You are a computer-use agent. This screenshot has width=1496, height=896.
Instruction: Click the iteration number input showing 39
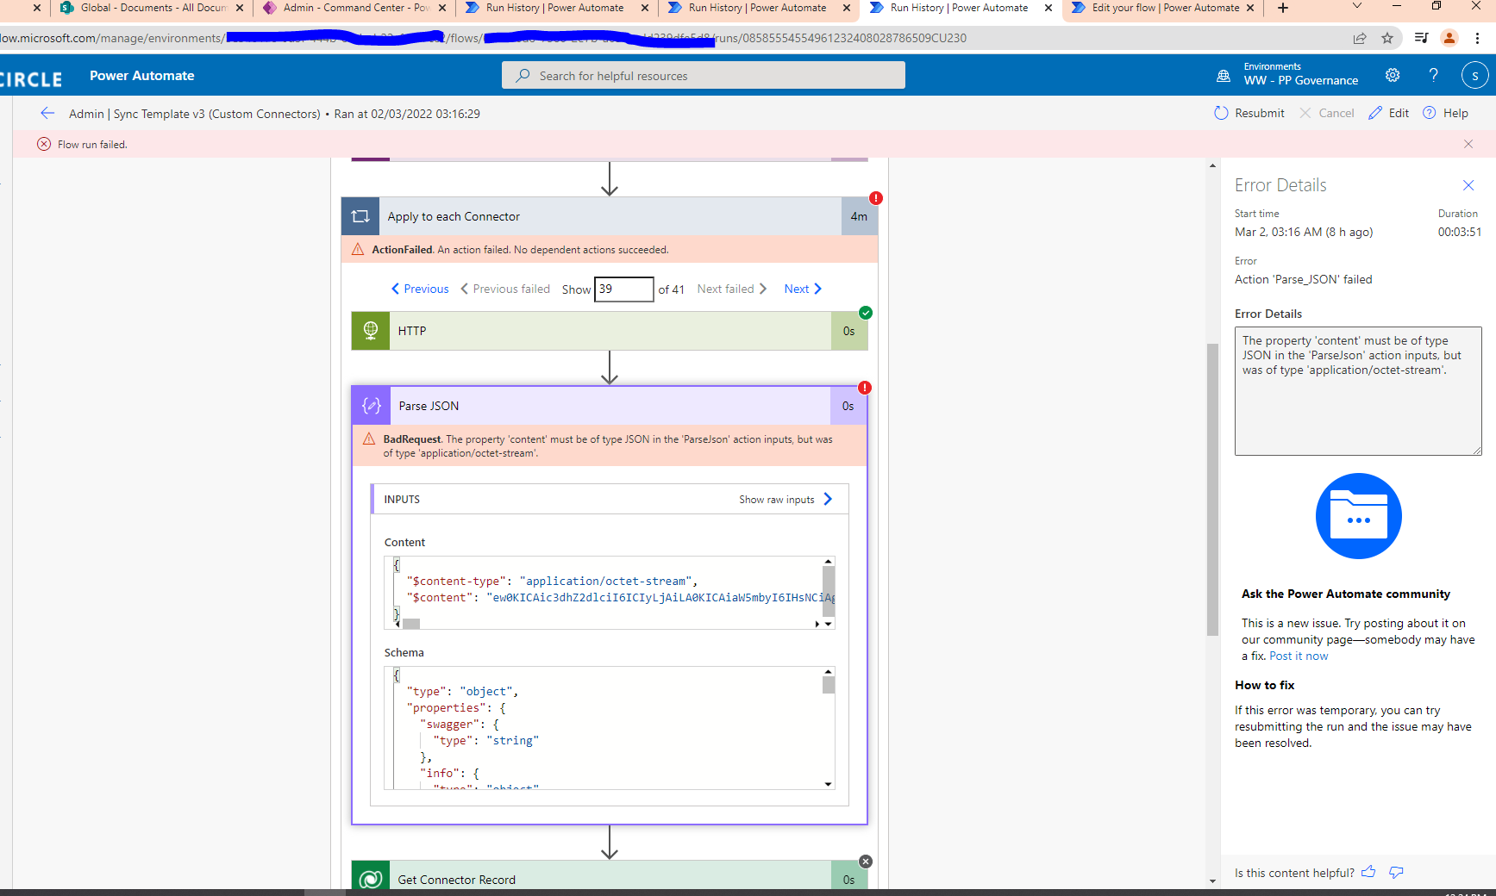[x=623, y=289]
